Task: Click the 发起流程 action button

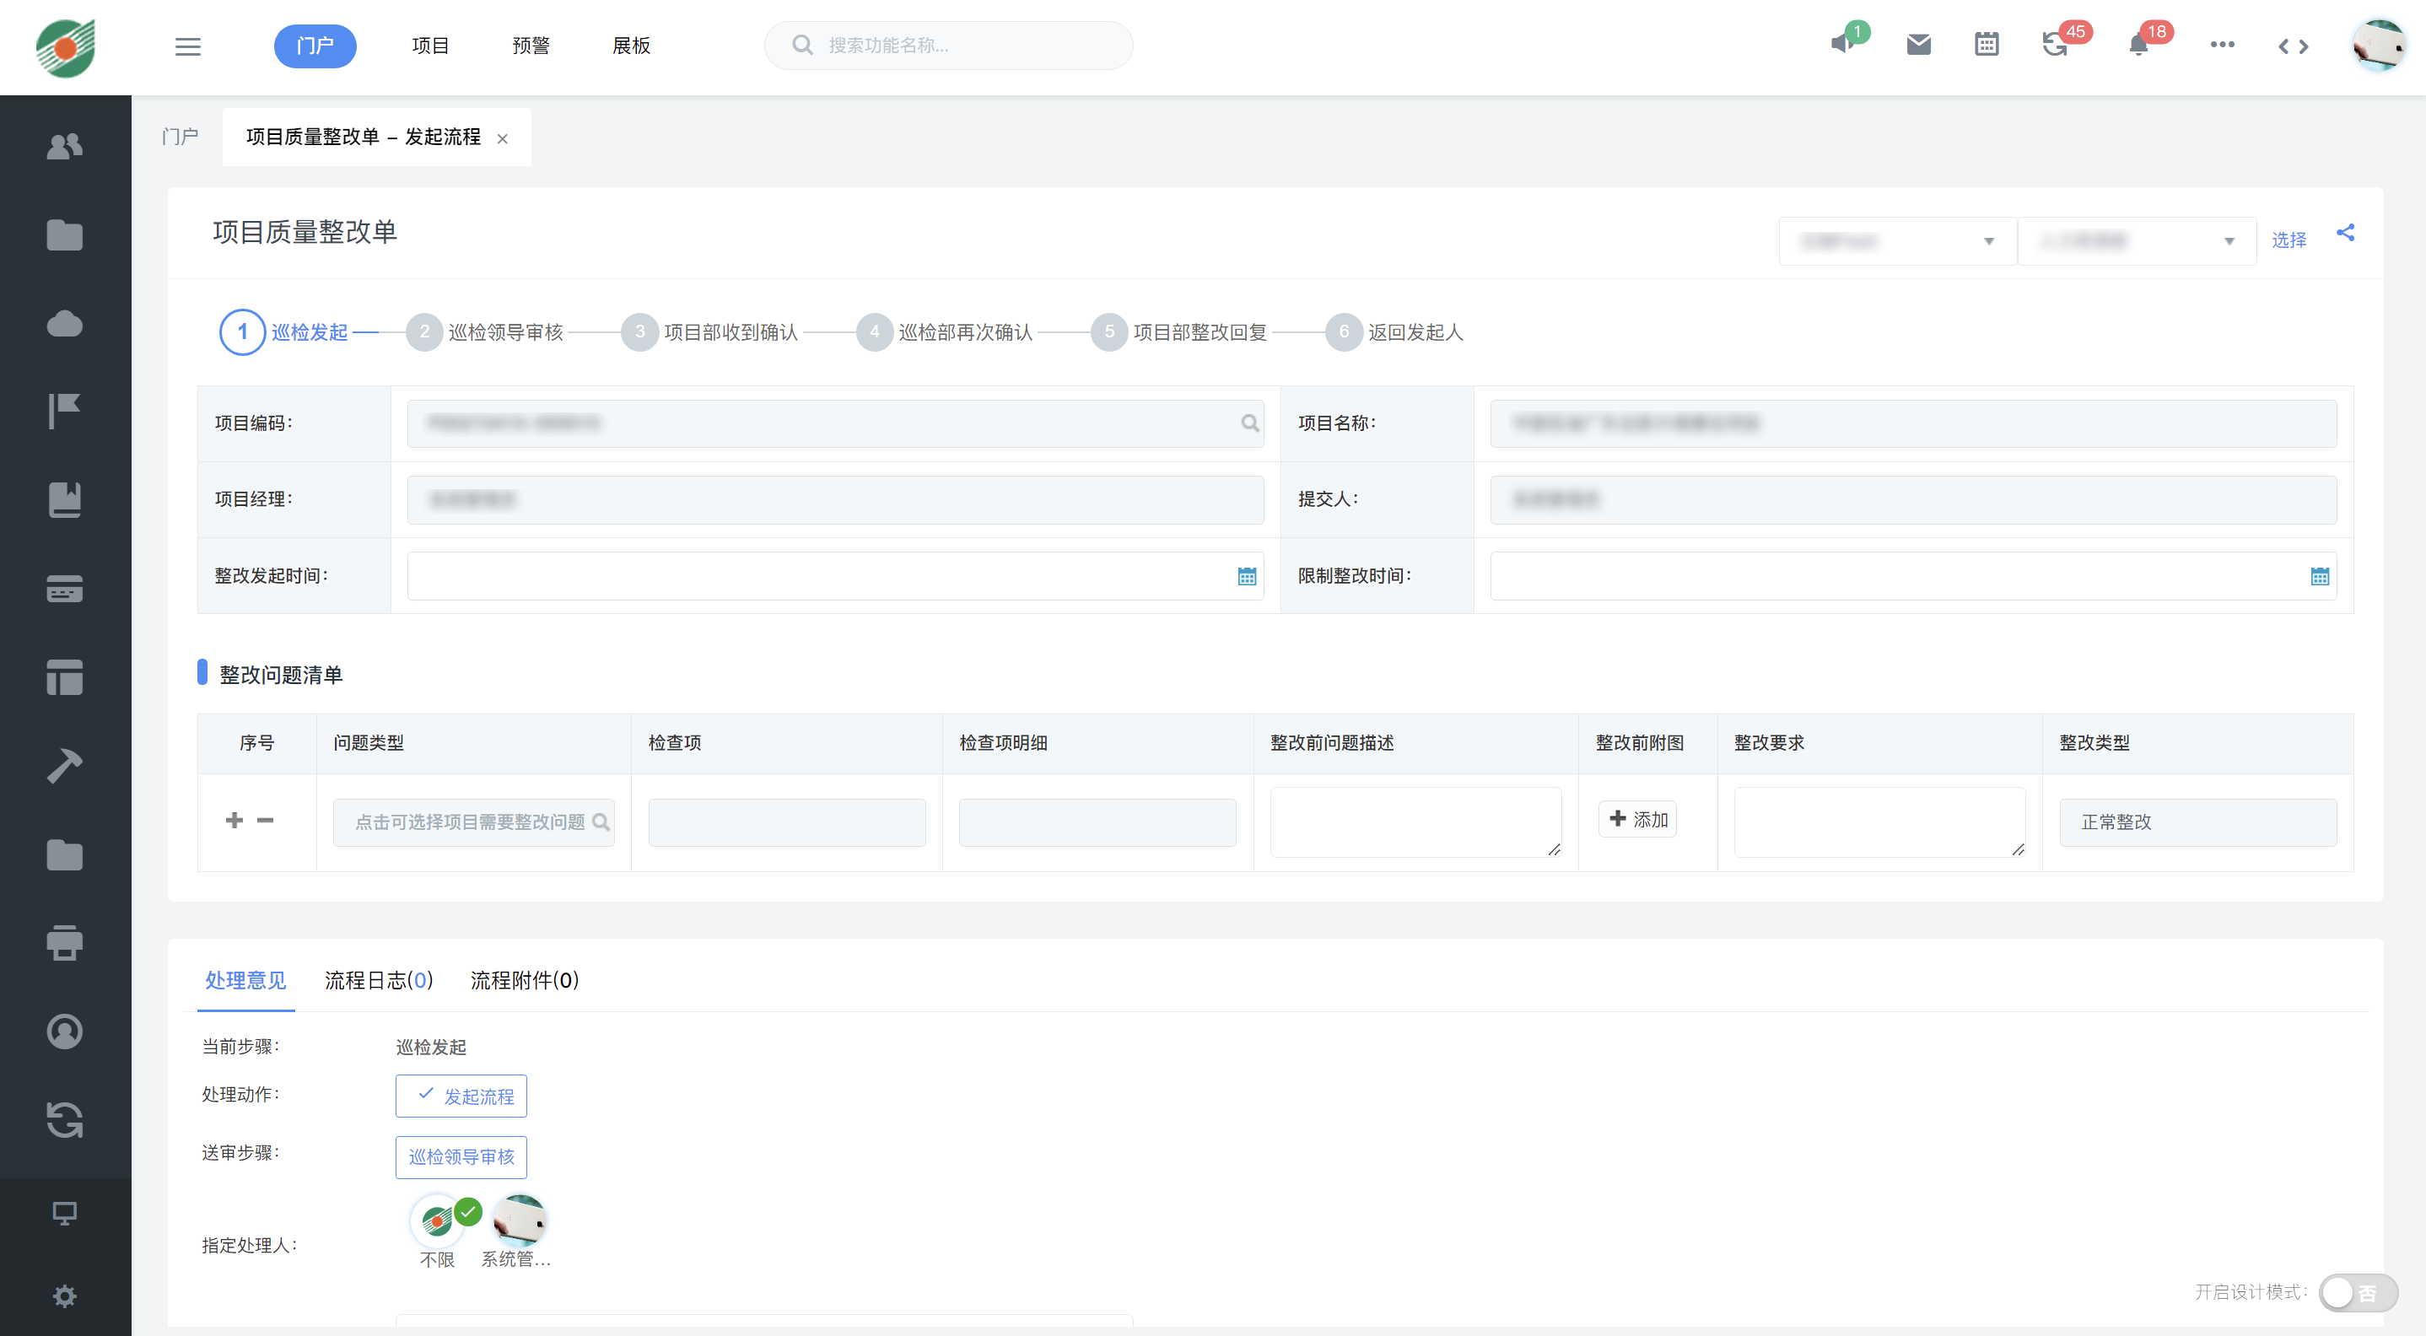Action: click(461, 1096)
